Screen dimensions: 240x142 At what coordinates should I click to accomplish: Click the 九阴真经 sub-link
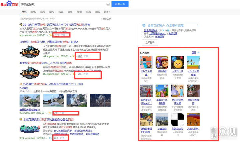coord(24,88)
